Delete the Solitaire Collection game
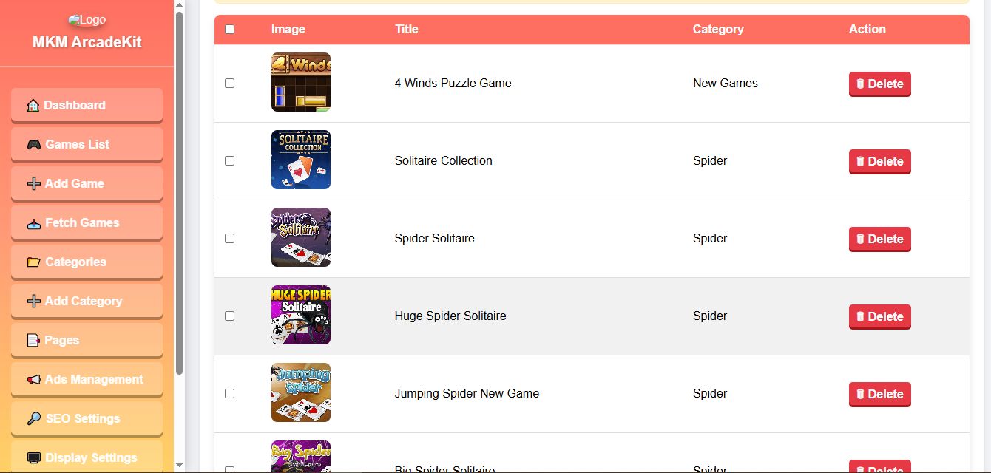The image size is (991, 473). [879, 161]
